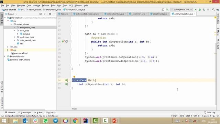This screenshot has height=124, width=220.
Task: Collapse the inner_class package
Action: [14, 31]
